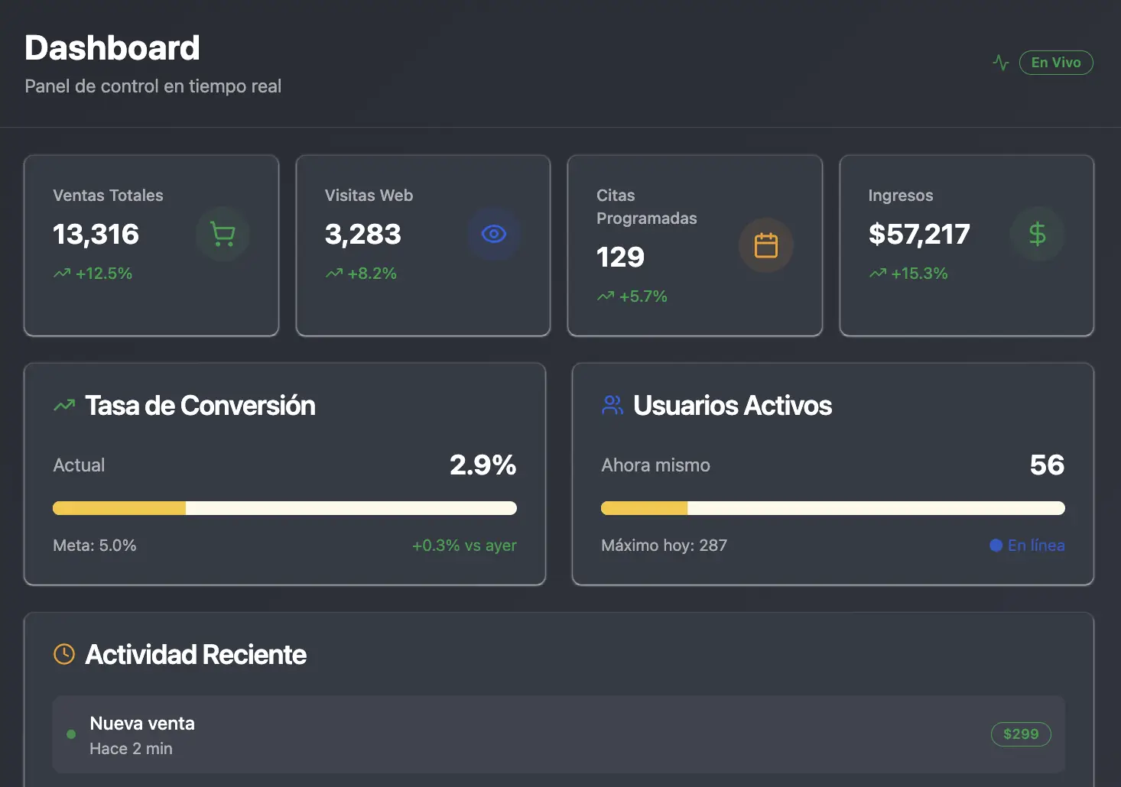The height and width of the screenshot is (787, 1121).
Task: Click the trend icon beside Tasa de Conversión
Action: click(x=64, y=406)
